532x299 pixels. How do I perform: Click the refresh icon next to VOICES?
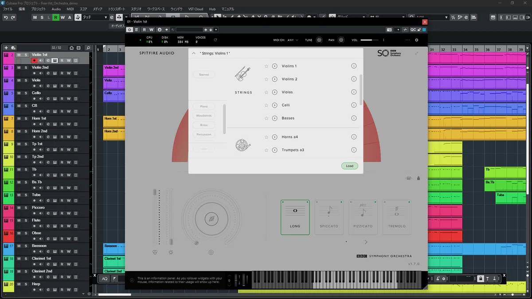tap(215, 40)
